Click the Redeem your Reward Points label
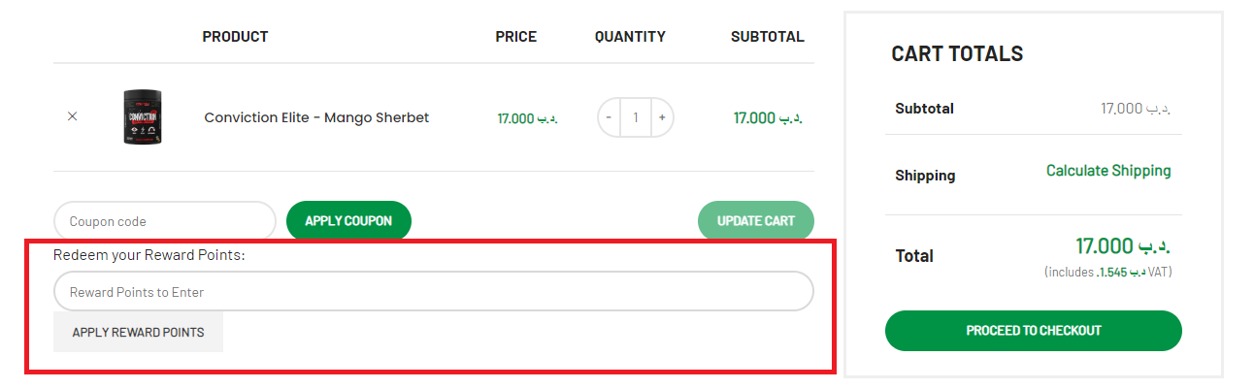The height and width of the screenshot is (389, 1255). (149, 256)
